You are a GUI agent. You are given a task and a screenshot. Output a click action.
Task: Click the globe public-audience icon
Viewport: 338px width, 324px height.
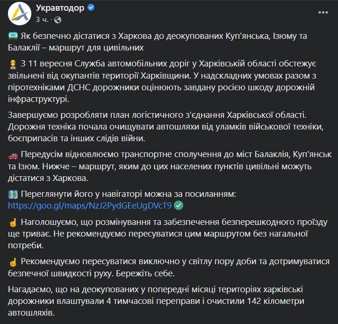click(x=58, y=20)
